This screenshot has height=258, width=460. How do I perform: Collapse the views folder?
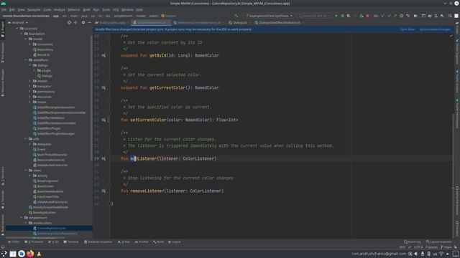(26, 171)
